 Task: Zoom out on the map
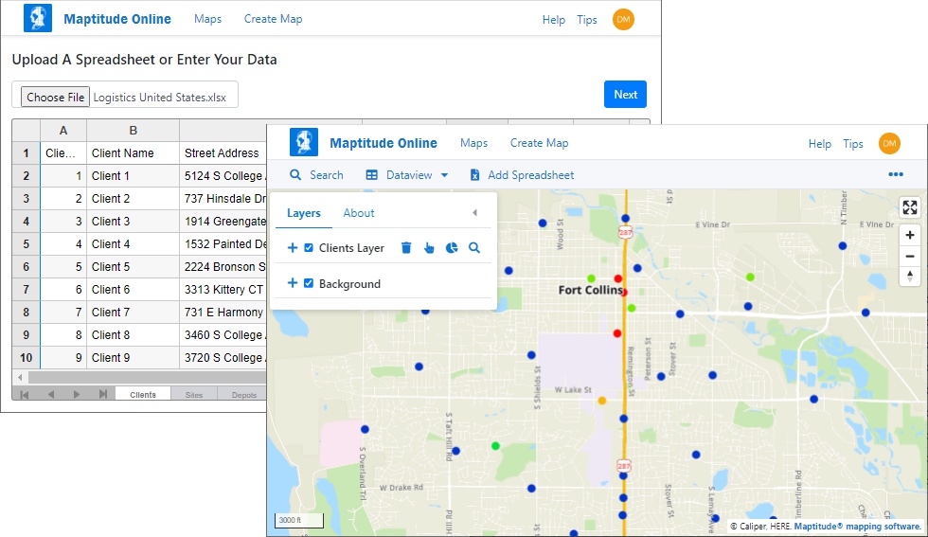tap(909, 256)
